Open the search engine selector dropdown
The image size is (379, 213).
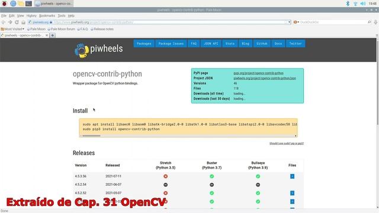coord(296,22)
